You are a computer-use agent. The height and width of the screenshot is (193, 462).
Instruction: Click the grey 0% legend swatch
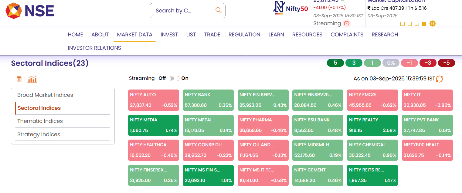(x=391, y=63)
